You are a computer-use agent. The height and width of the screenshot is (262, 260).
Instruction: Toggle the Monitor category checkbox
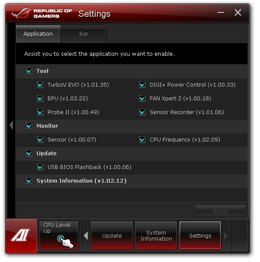[29, 126]
